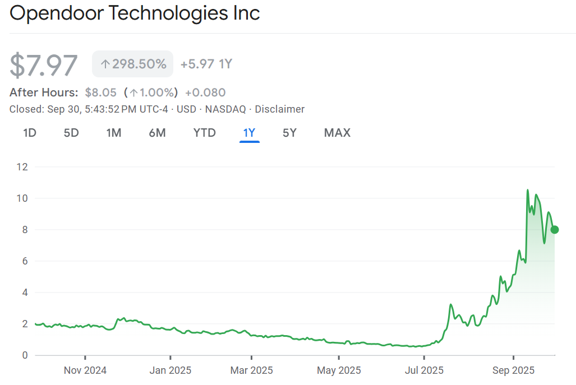Click the Jul 2025 axis label
This screenshot has width=576, height=385.
pyautogui.click(x=424, y=370)
